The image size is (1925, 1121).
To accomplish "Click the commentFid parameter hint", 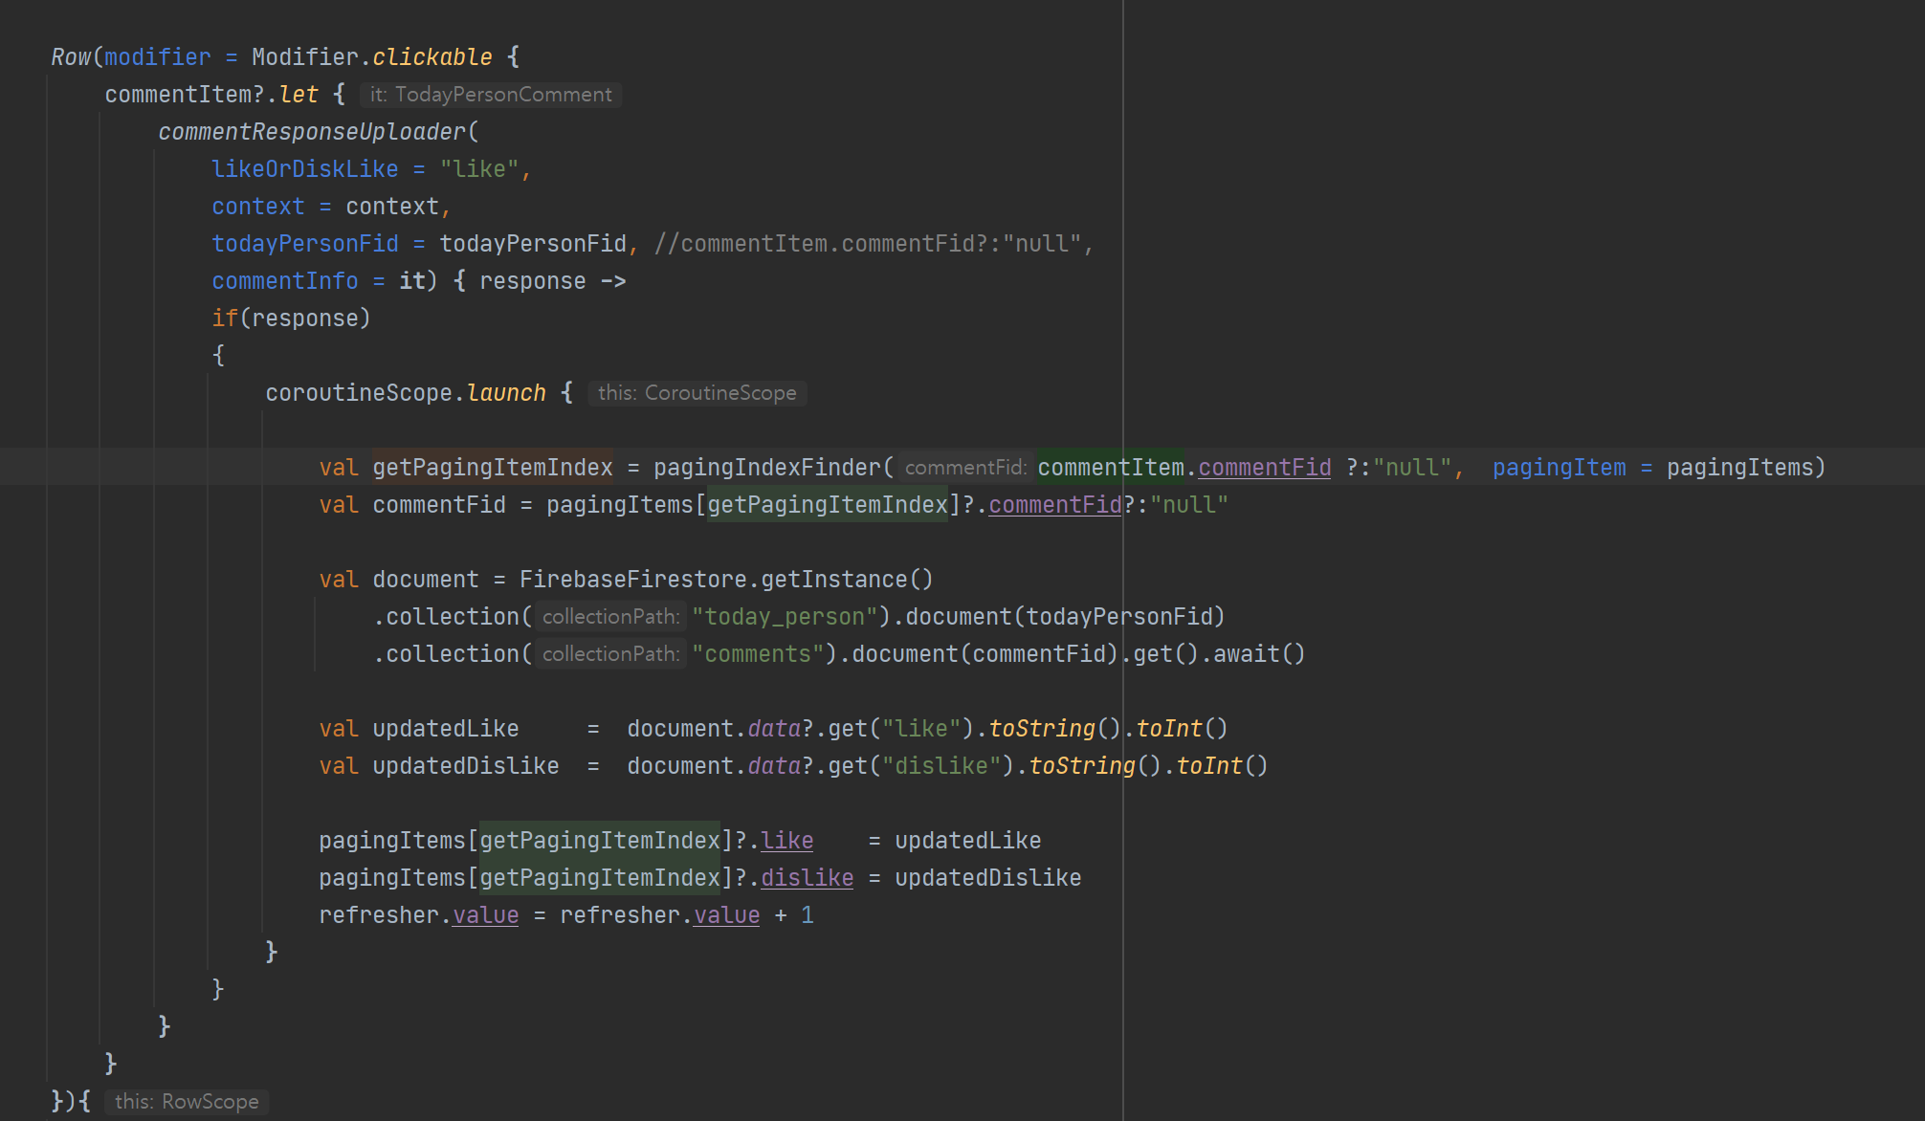I will pos(964,468).
